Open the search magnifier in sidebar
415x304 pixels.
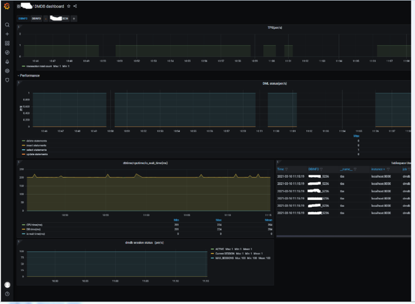click(7, 25)
